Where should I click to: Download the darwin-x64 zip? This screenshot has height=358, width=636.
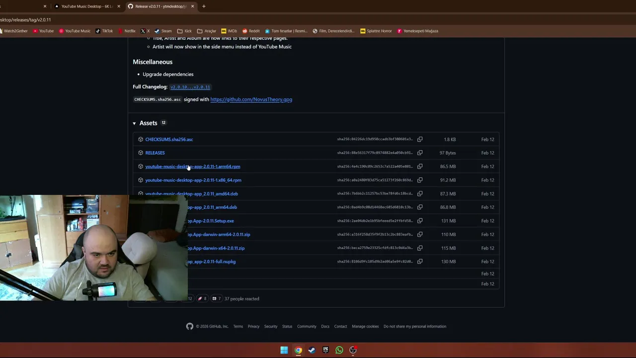coord(216,248)
